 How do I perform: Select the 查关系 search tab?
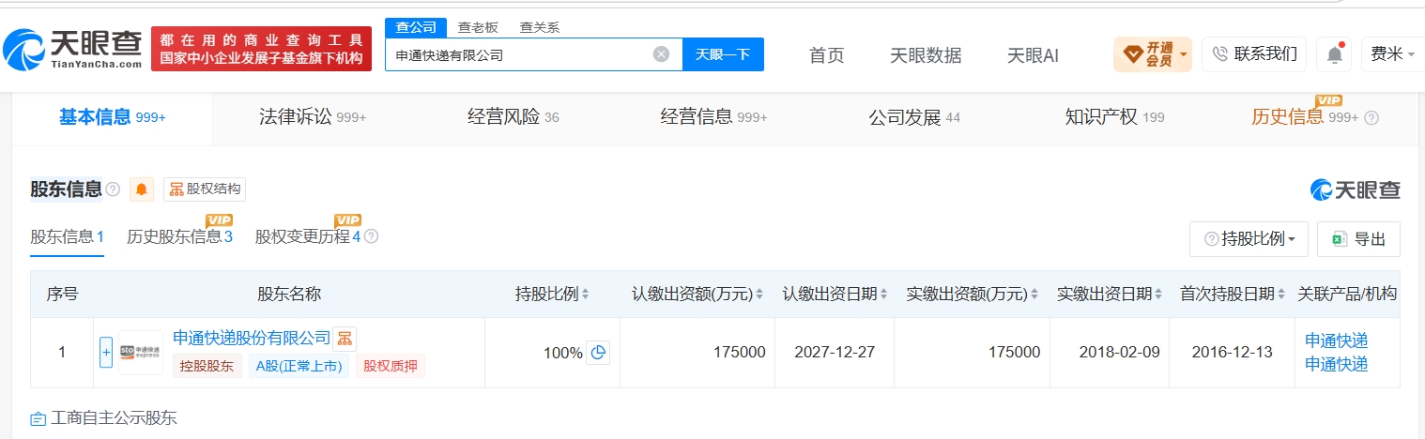pyautogui.click(x=540, y=27)
